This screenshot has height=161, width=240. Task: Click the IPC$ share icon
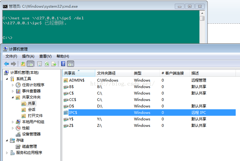(66, 113)
